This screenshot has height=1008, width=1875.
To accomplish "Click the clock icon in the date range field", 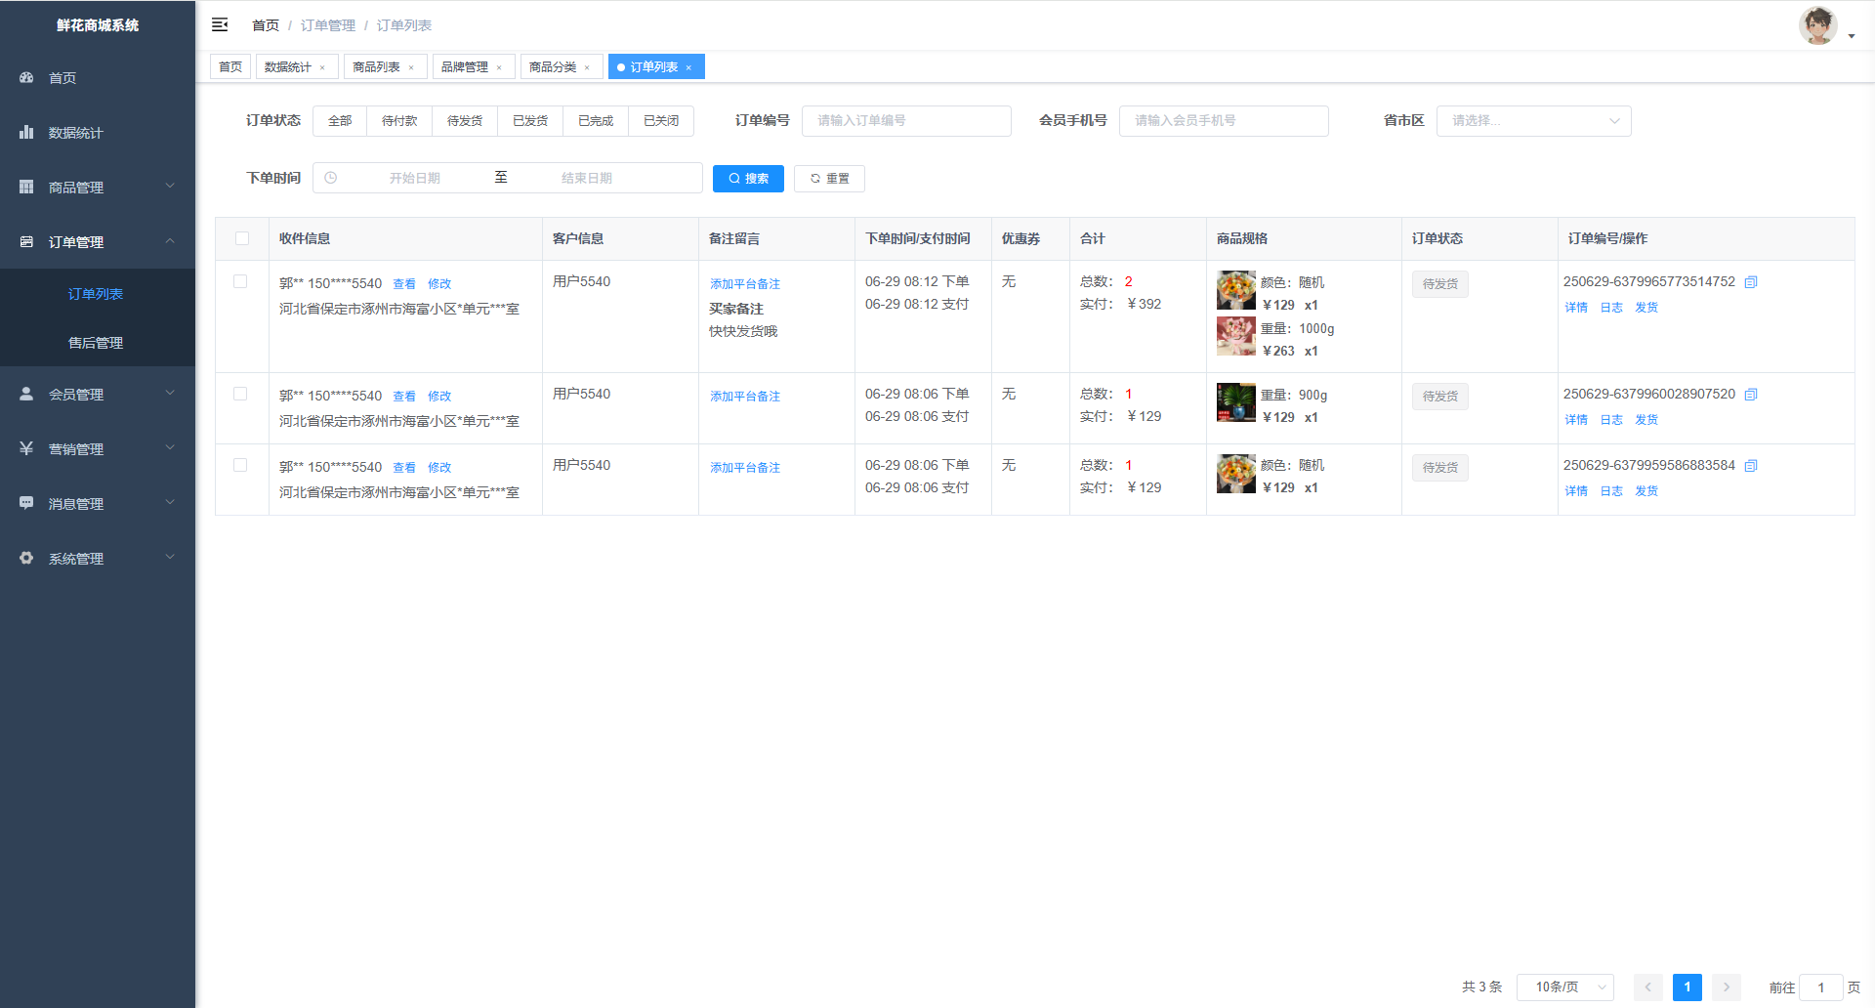I will coord(331,178).
